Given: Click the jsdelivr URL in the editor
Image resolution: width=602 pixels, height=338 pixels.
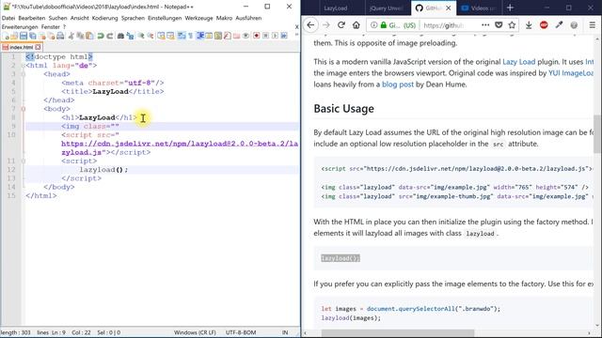Looking at the screenshot, I should click(180, 148).
